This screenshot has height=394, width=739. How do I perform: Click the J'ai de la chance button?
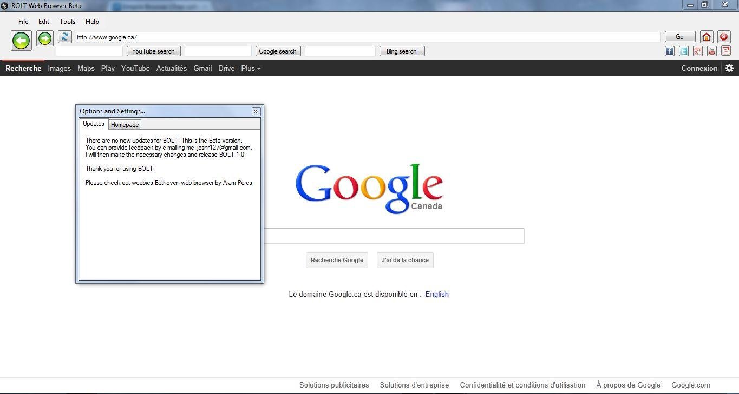pyautogui.click(x=405, y=260)
